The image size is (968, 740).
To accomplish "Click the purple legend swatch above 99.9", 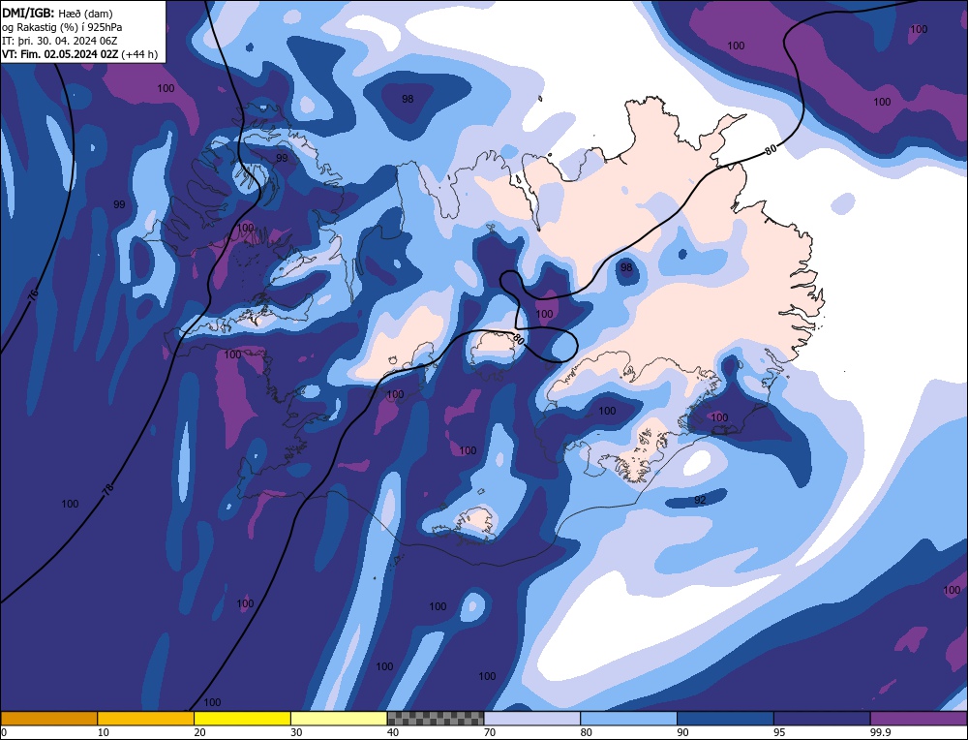I will 919,719.
